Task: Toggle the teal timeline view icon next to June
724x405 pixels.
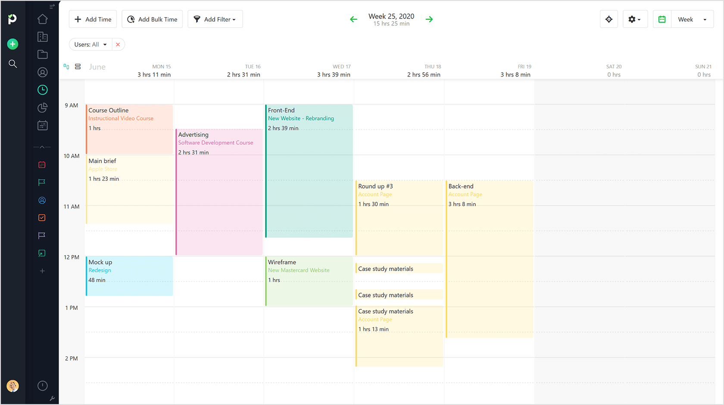Action: click(66, 66)
